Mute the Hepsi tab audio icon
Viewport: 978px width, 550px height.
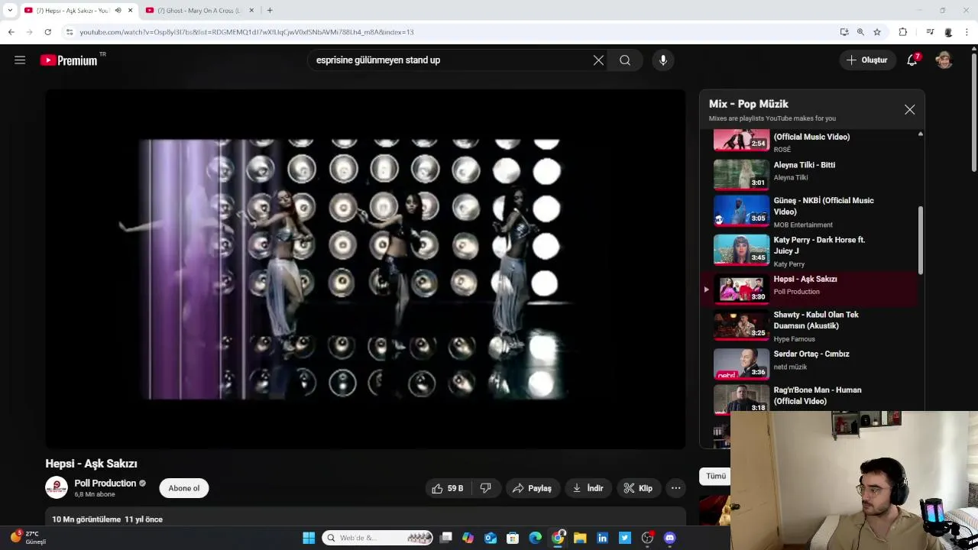coord(118,11)
